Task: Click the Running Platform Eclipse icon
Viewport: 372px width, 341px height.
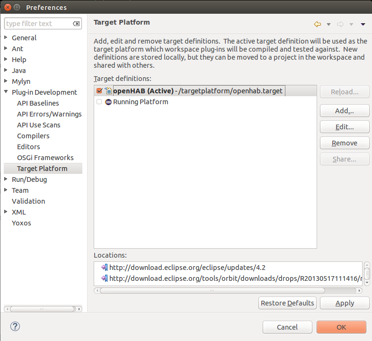Action: click(108, 102)
